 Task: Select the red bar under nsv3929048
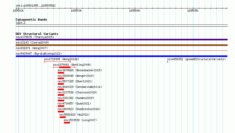(61, 78)
